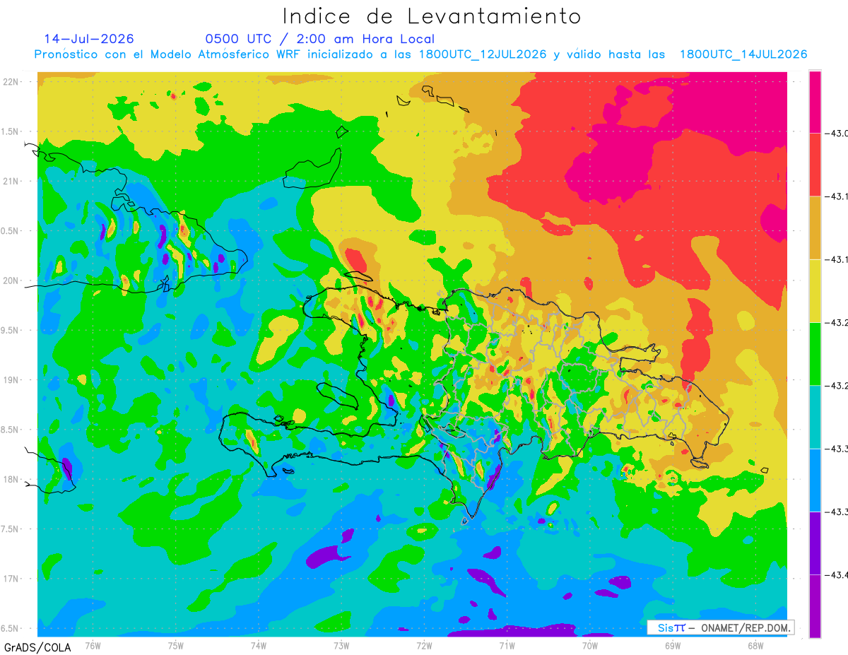This screenshot has width=848, height=655.
Task: Click the '0500 UTC / 2:00 am Hora Local' time text
Action: (319, 39)
